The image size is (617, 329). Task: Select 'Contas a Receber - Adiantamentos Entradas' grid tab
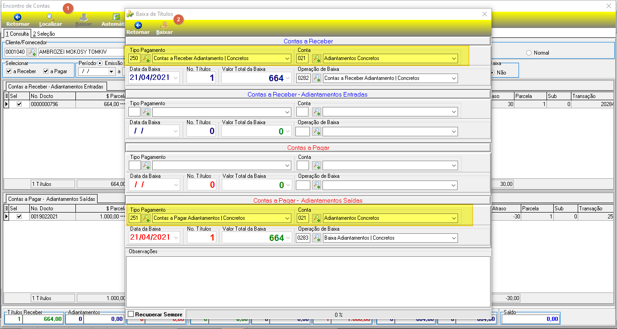pyautogui.click(x=56, y=86)
